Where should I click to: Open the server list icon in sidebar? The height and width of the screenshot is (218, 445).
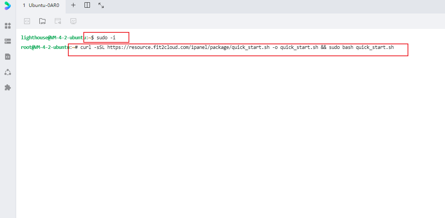[8, 41]
